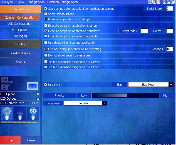Uncheck the 'Use skins' checkbox
Viewport: 176px width, 145px height.
coord(46,84)
